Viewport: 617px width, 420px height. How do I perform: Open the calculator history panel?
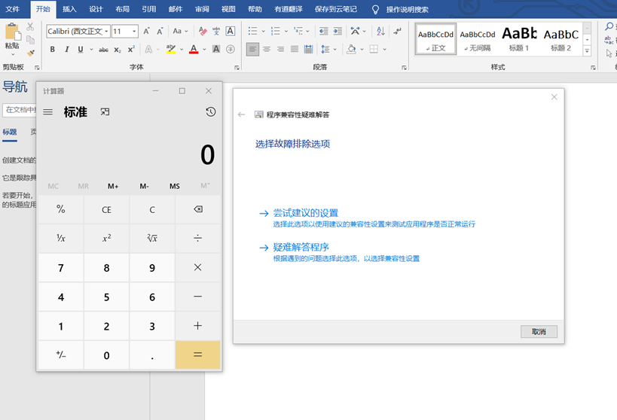point(210,112)
